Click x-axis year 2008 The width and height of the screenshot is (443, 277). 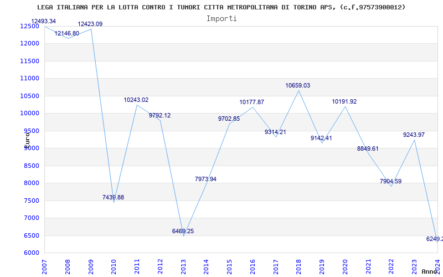tap(68, 267)
